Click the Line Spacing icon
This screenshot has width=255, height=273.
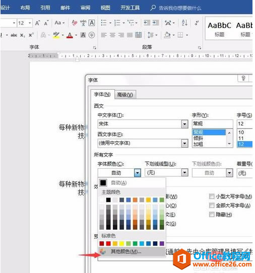point(151,35)
